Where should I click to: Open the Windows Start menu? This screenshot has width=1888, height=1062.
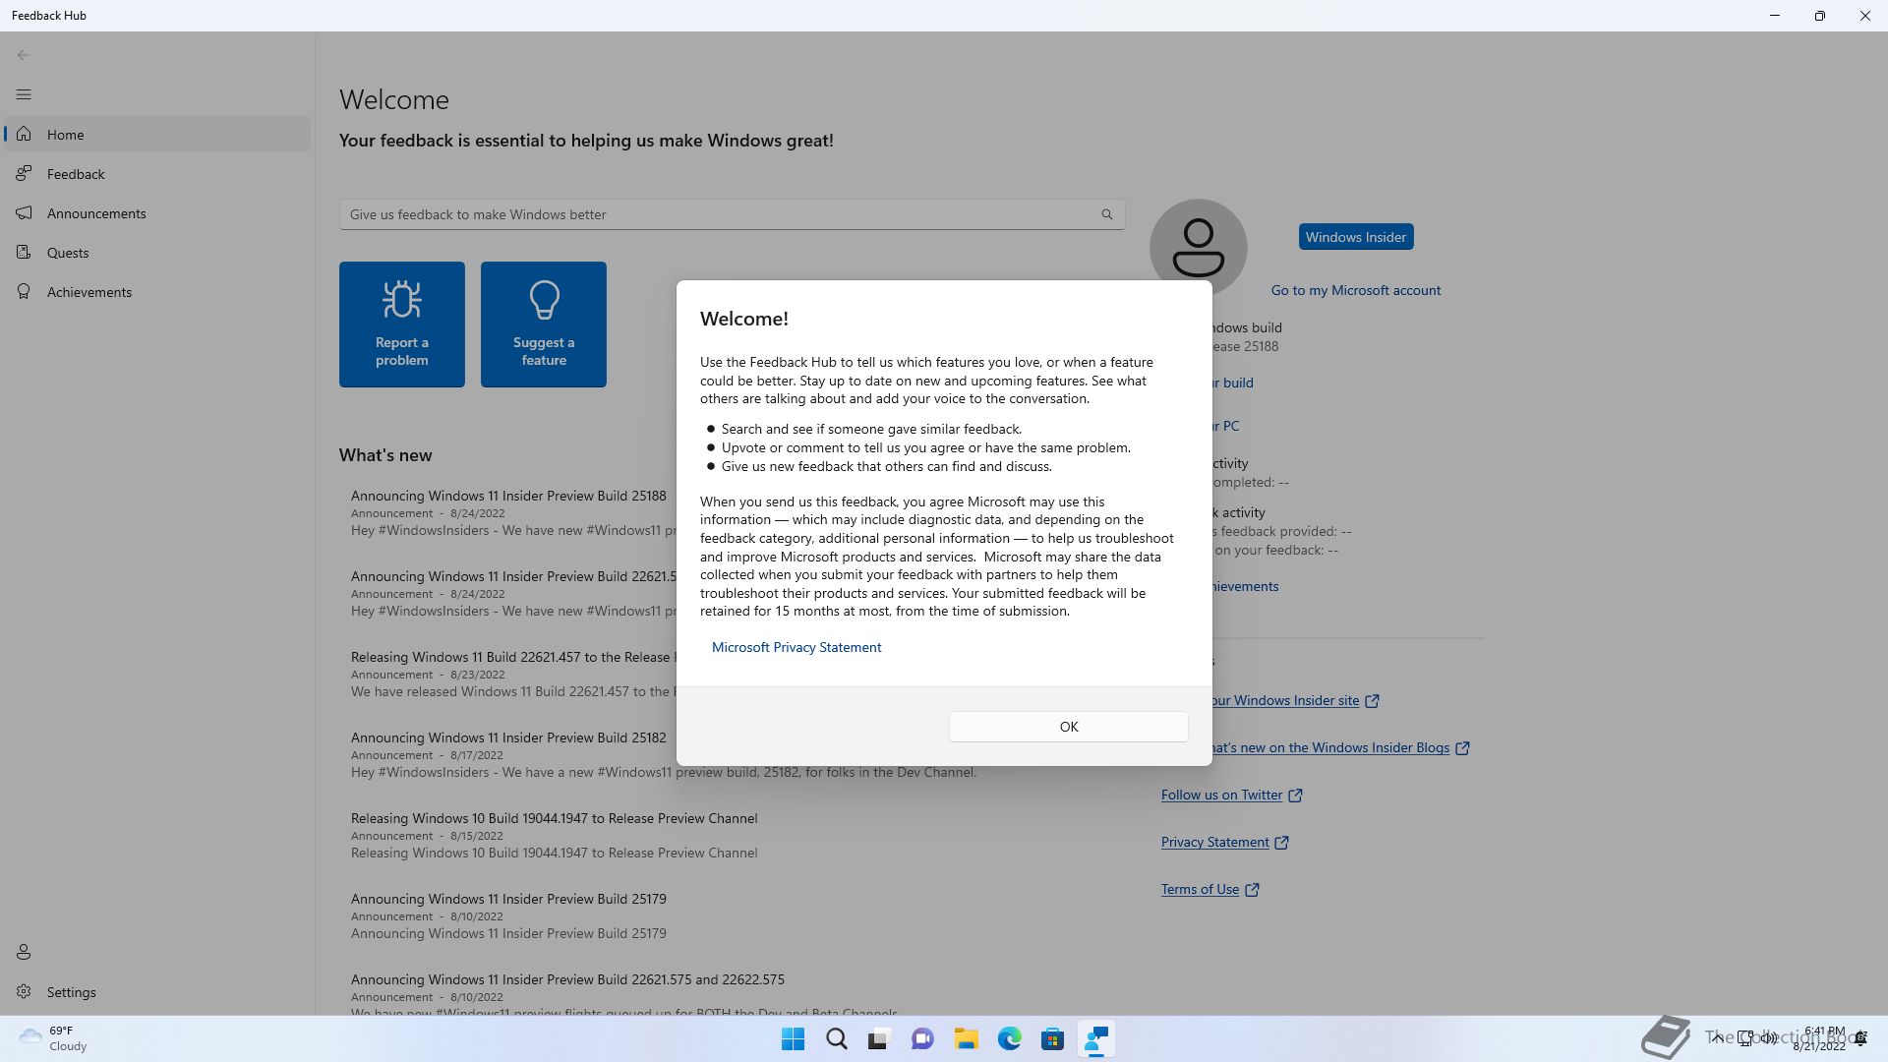click(x=793, y=1039)
